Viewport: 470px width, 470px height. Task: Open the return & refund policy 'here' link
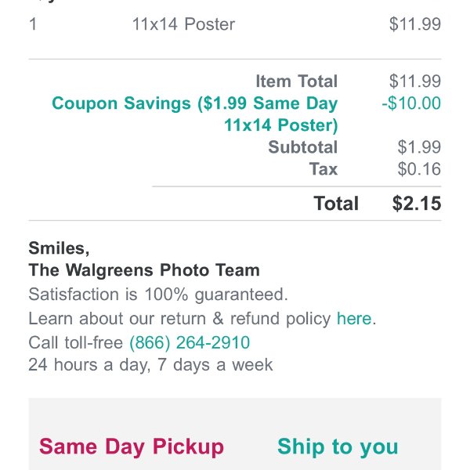pos(354,318)
